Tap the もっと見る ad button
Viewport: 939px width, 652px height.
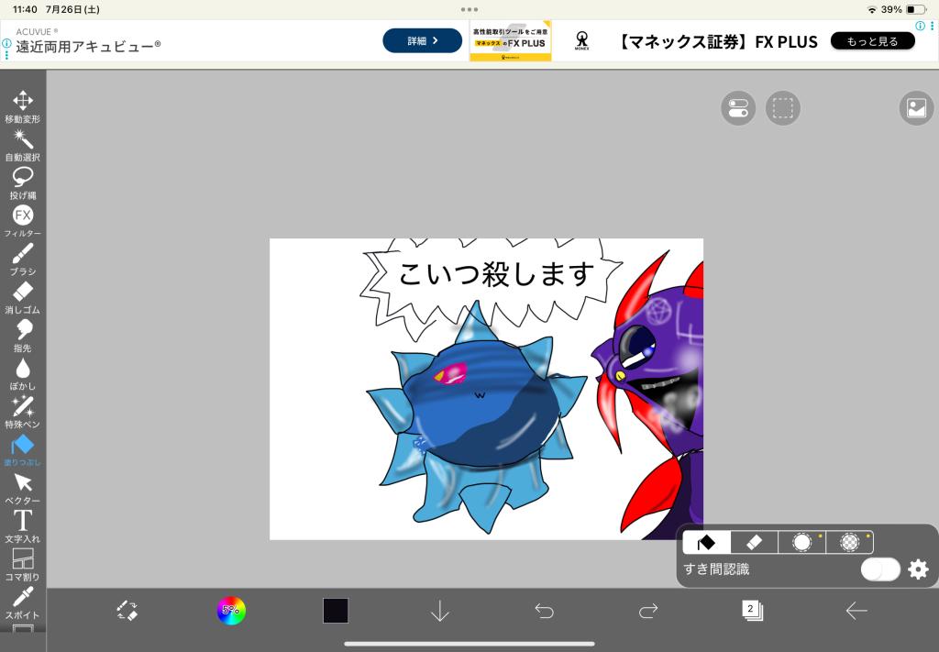coord(872,41)
